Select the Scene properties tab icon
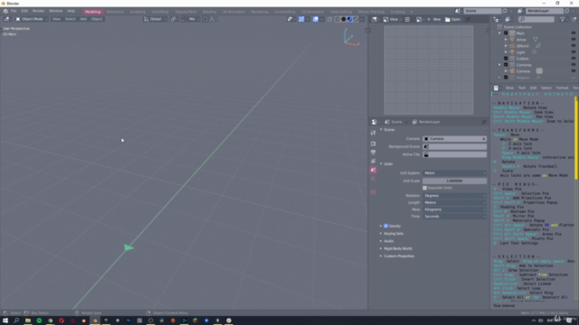The image size is (579, 325). (x=374, y=170)
